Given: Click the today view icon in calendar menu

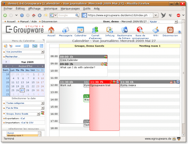Looking at the screenshot, I should [11, 46].
